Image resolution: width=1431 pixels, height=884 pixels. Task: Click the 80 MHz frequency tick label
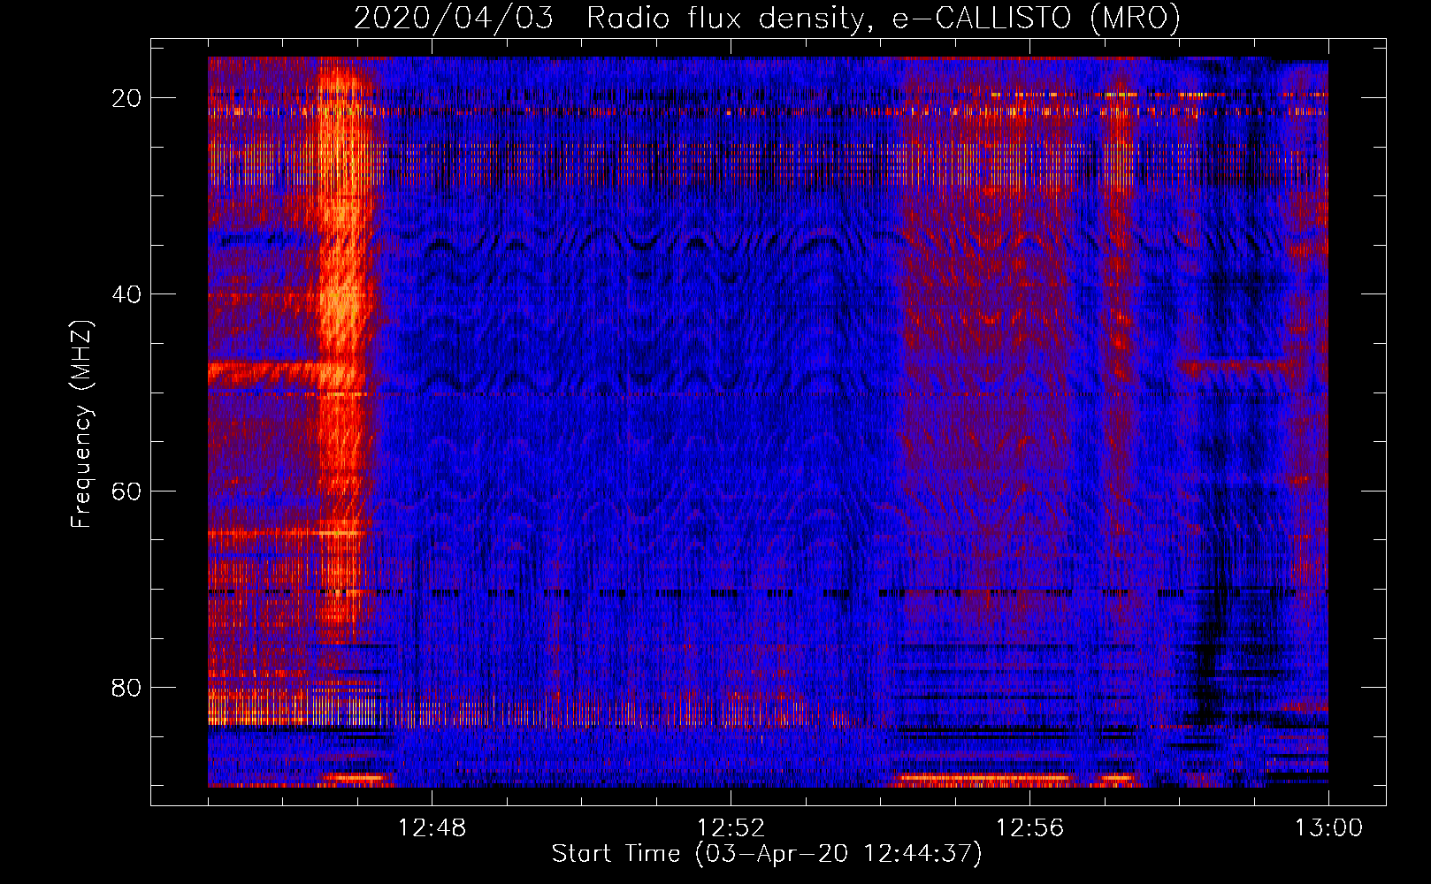[x=126, y=687]
